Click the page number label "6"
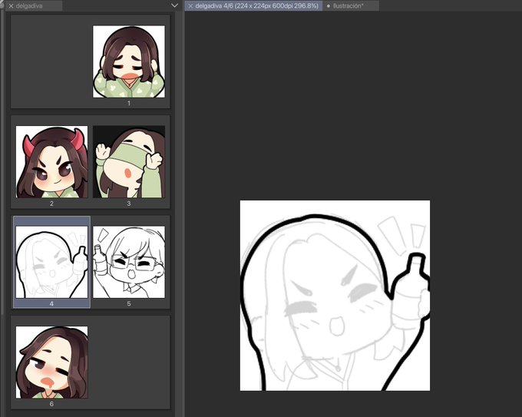Screen dimensions: 522x417 (x=51, y=404)
